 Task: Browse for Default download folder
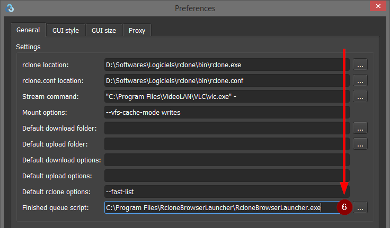(x=360, y=129)
